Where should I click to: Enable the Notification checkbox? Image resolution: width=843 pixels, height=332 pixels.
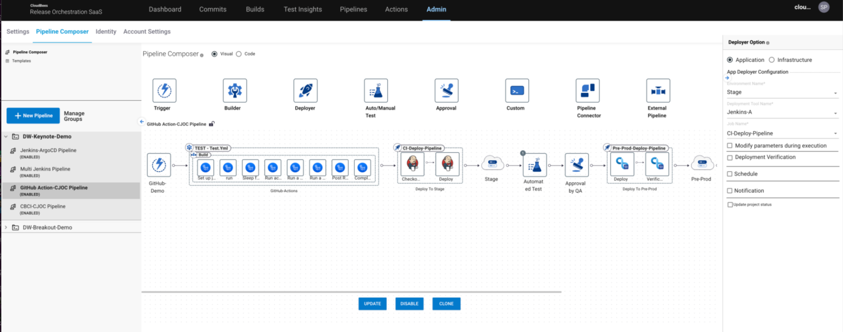730,191
